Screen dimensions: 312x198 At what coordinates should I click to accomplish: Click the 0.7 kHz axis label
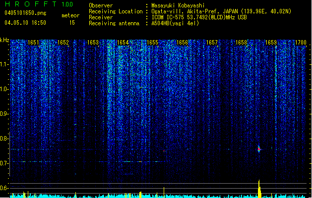tap(4, 163)
